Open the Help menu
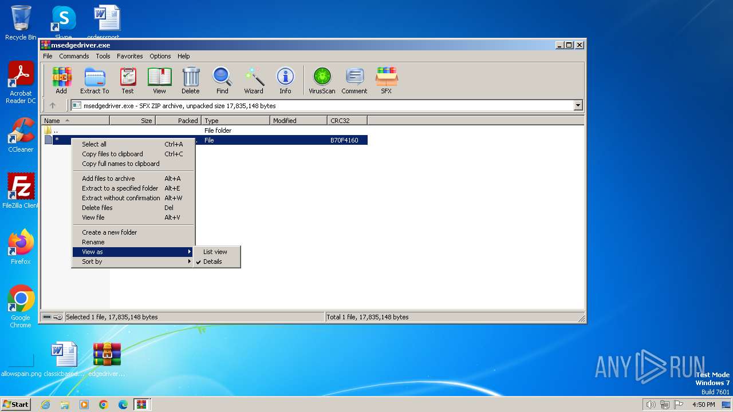The width and height of the screenshot is (733, 412). click(x=183, y=56)
